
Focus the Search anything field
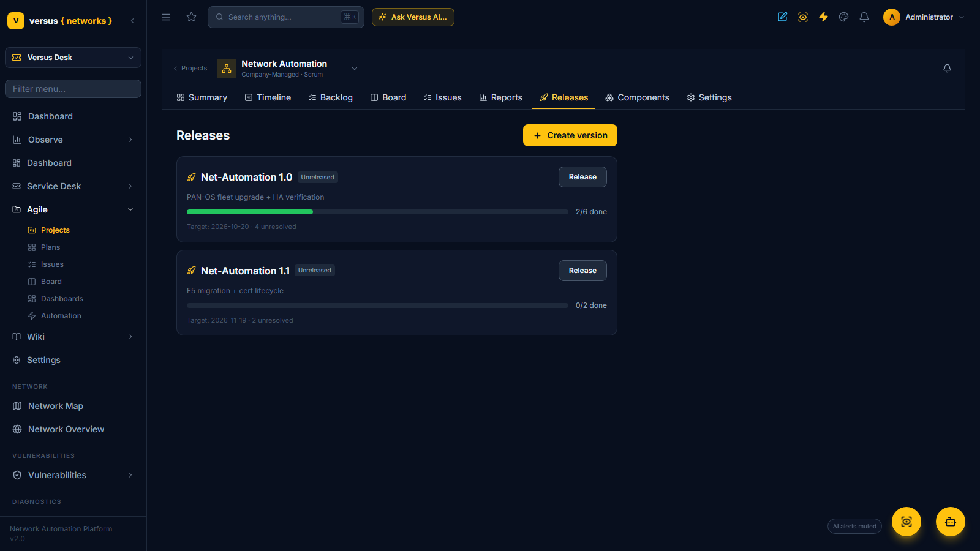(286, 17)
